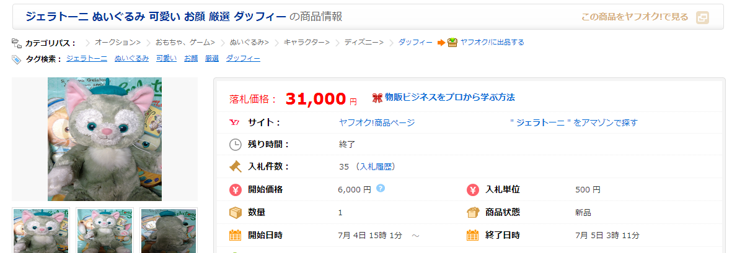The width and height of the screenshot is (732, 253).
Task: Click the Yahoo Y! site icon
Action: pos(235,122)
